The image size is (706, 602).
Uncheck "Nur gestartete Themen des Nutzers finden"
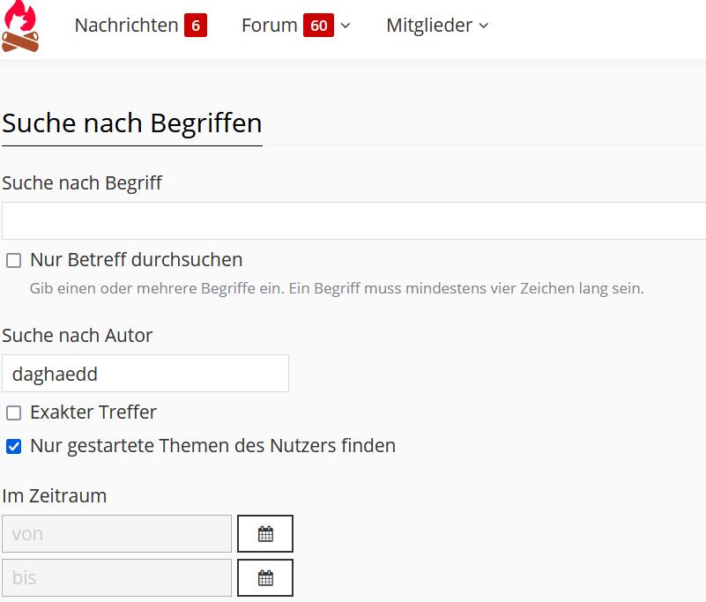pyautogui.click(x=14, y=447)
